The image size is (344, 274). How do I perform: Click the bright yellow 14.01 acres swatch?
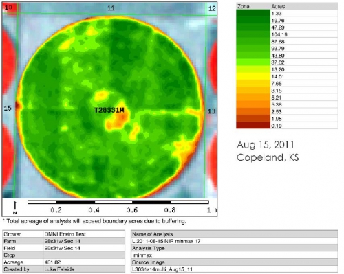coord(253,76)
